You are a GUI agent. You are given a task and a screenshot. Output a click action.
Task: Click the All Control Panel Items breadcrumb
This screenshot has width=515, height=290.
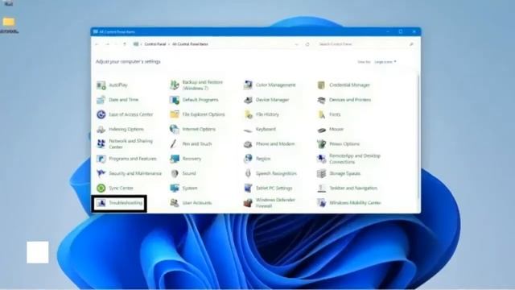[x=190, y=44]
